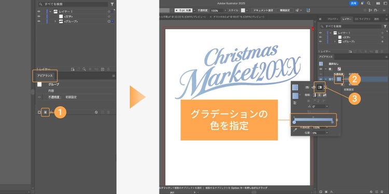Screen dimensions: 389x194
Task: Toggle stroke row eye in right Appearance panel
Action: click(321, 69)
